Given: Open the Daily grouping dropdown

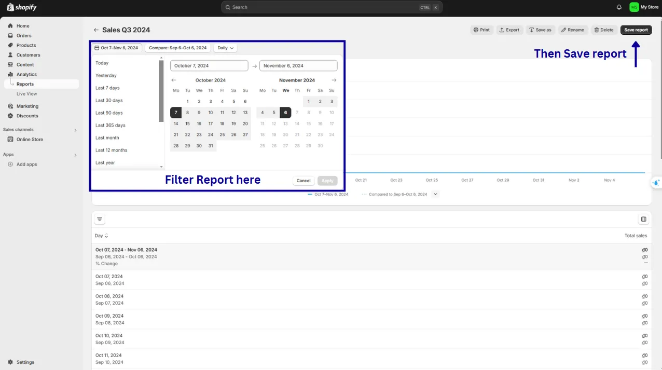Looking at the screenshot, I should pyautogui.click(x=226, y=48).
